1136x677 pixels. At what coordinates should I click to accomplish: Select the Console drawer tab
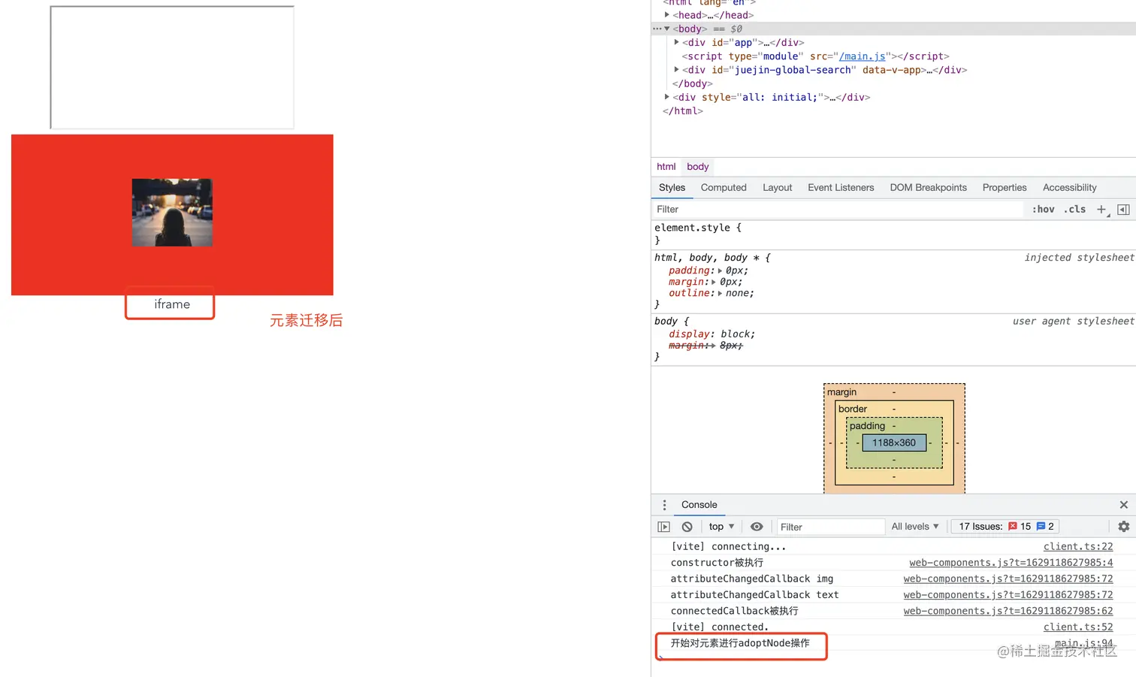699,505
